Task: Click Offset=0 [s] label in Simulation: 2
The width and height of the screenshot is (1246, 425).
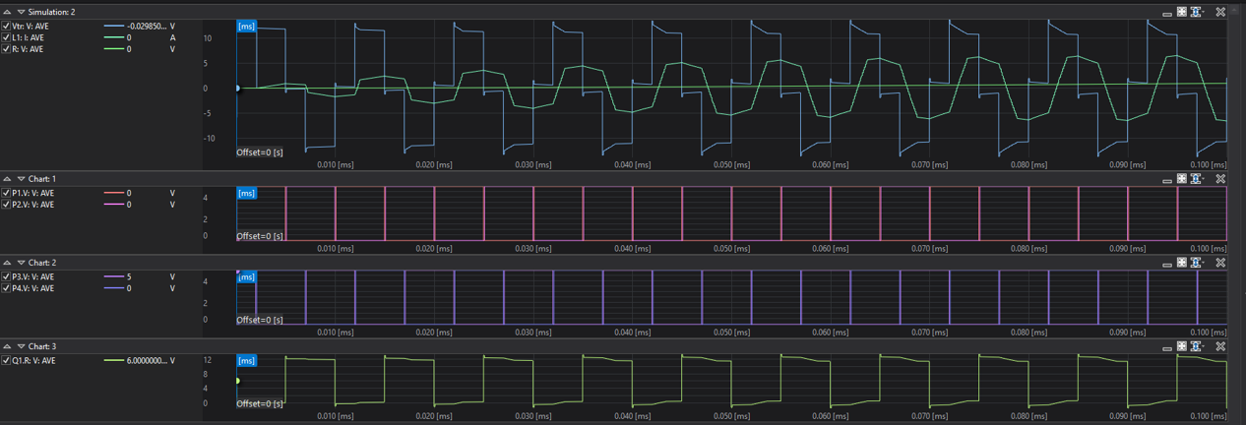Action: tap(260, 152)
